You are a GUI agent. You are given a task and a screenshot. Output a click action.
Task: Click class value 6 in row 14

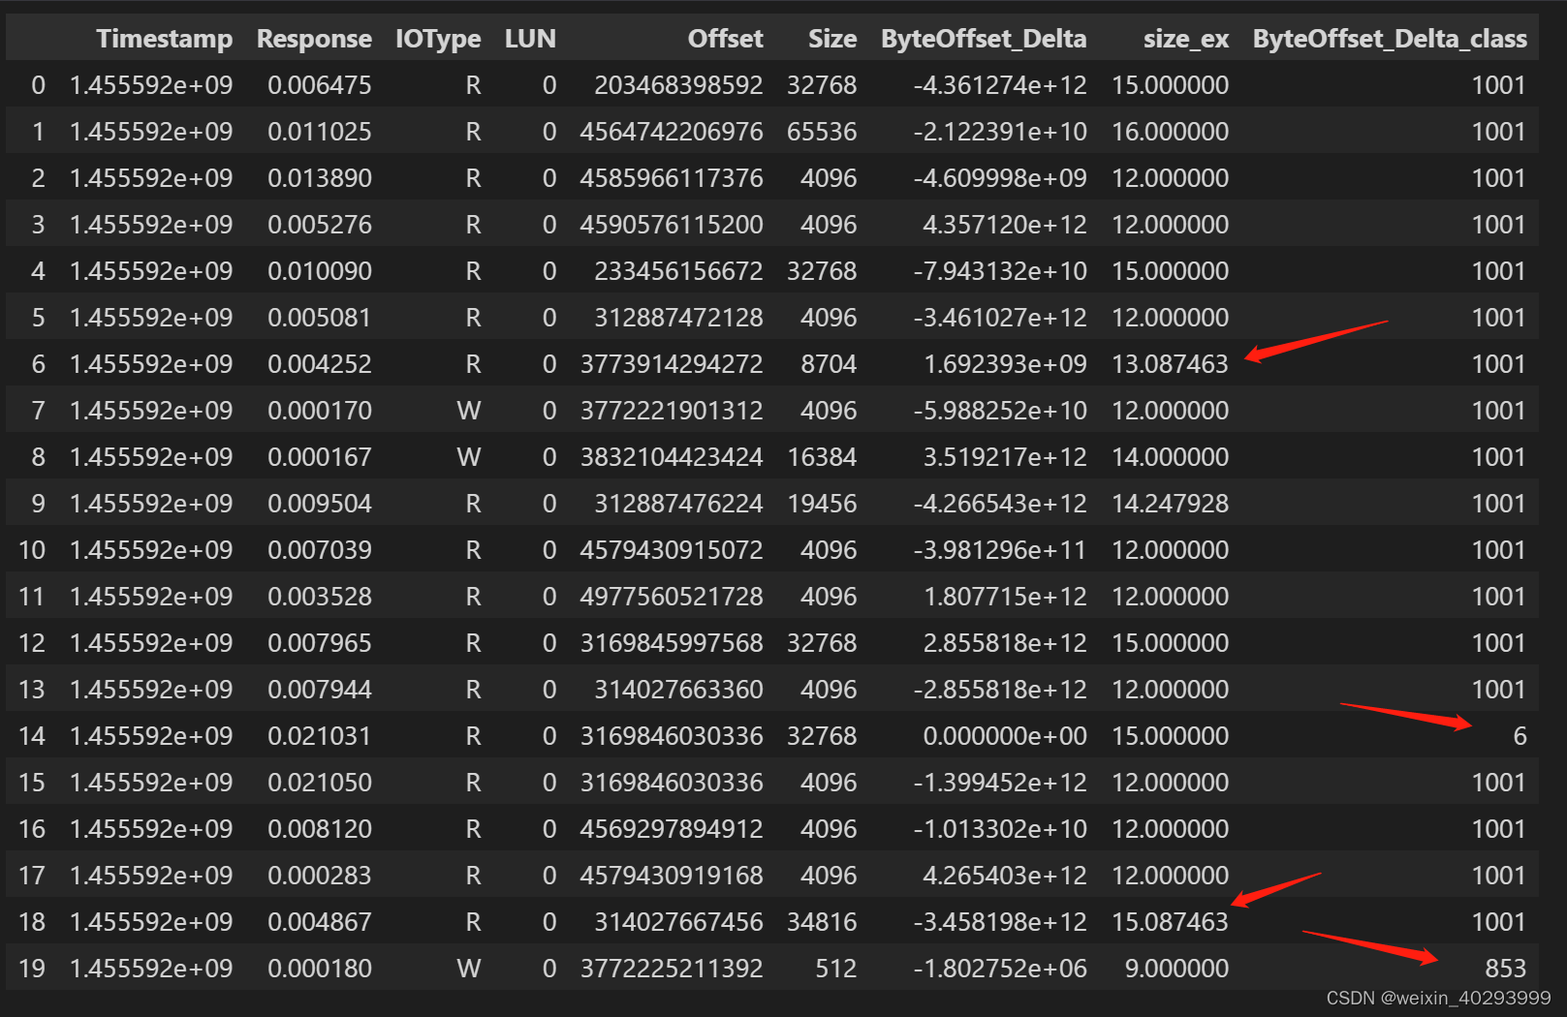point(1520,736)
